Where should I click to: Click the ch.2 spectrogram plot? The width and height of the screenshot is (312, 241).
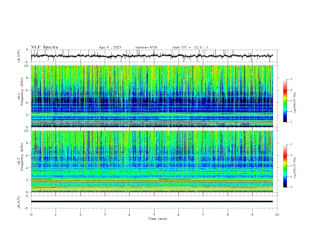152,161
